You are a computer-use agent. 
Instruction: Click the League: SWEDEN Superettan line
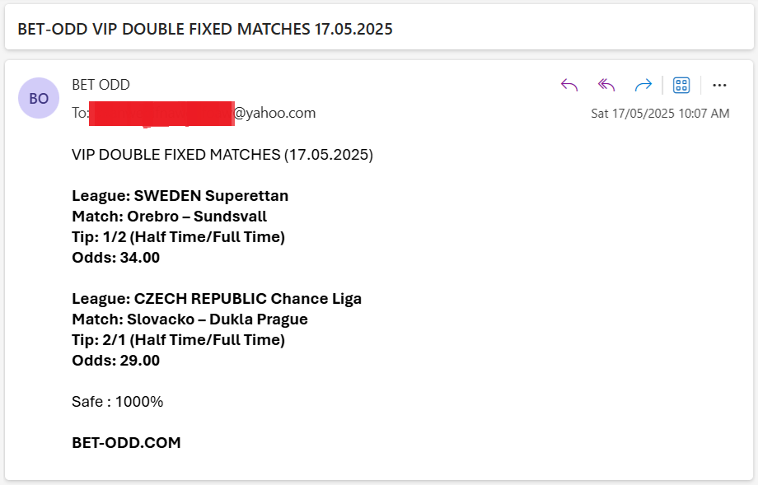tap(180, 196)
